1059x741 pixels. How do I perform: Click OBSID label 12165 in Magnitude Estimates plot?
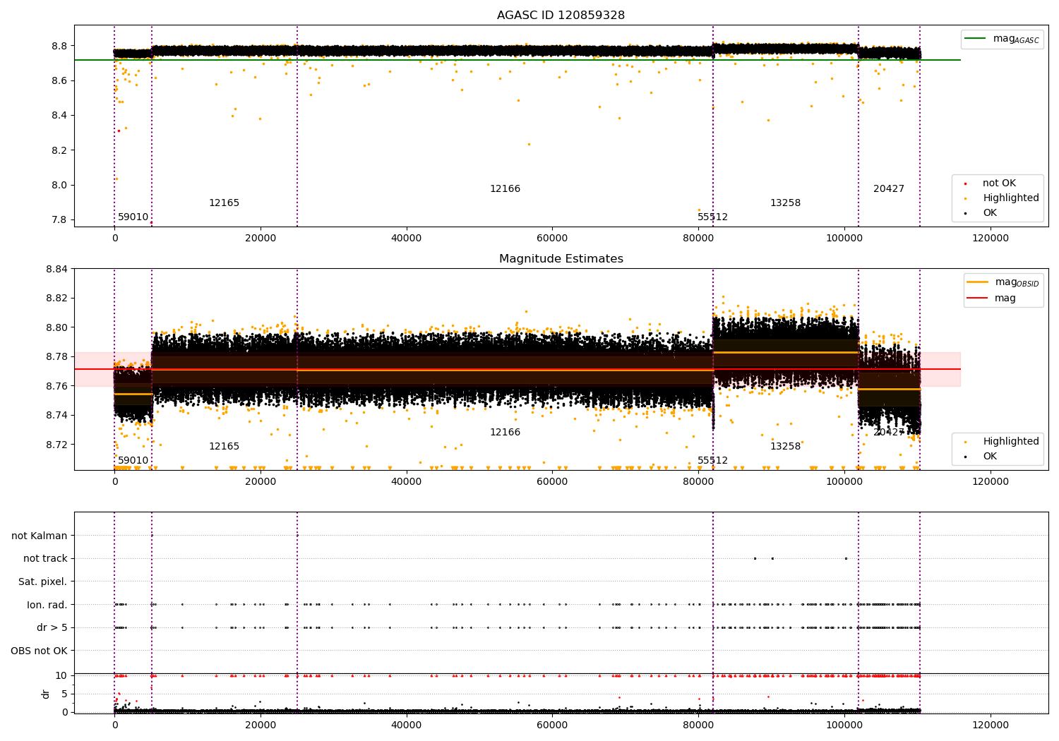[224, 447]
